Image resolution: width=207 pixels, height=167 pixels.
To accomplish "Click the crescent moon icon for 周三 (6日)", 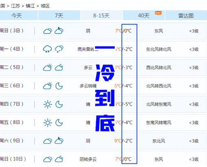I will coord(59,86).
